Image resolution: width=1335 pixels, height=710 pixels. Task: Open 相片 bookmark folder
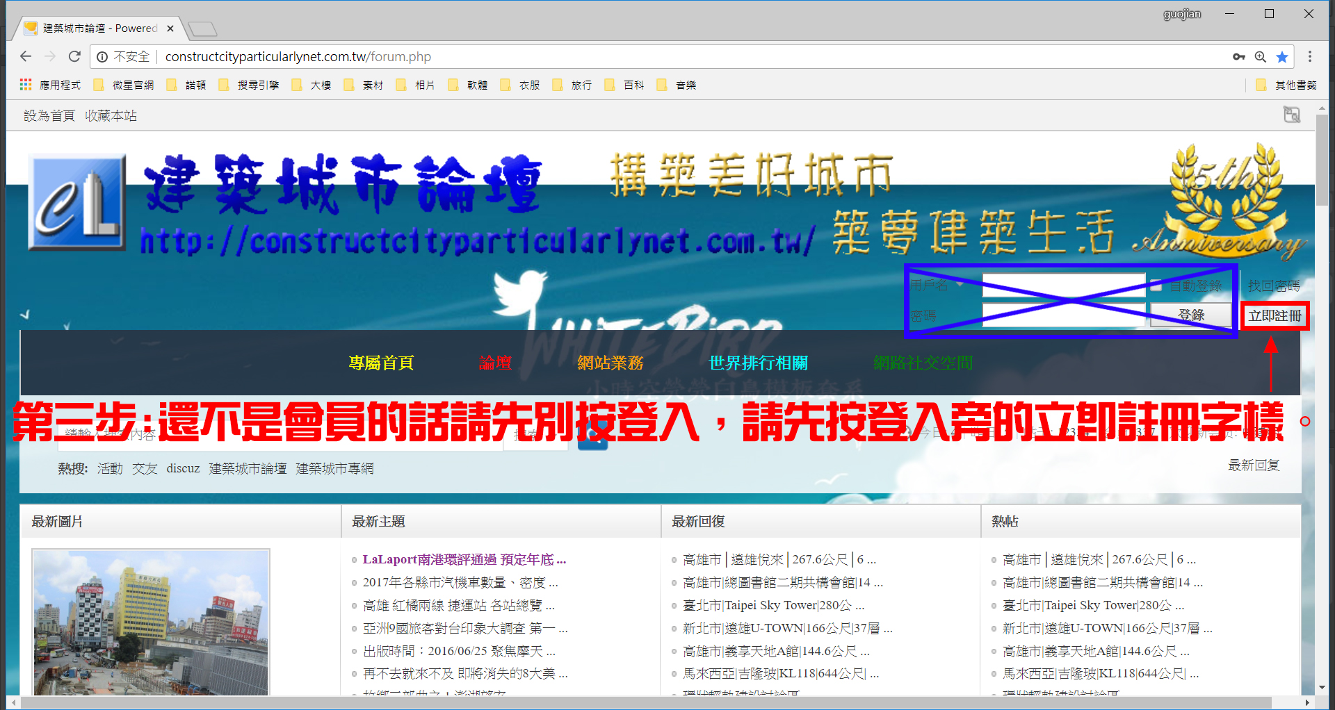(x=416, y=85)
